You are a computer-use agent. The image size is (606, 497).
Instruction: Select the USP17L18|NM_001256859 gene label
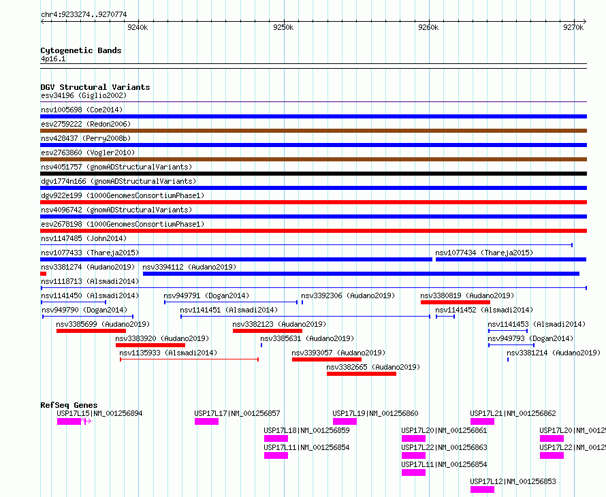306,430
